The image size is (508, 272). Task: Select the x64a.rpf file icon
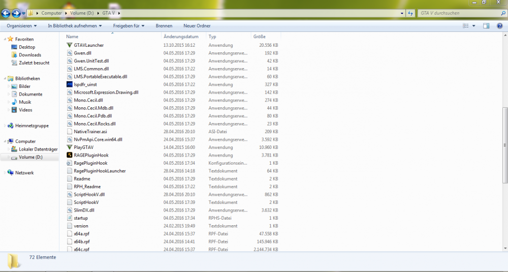pyautogui.click(x=69, y=234)
